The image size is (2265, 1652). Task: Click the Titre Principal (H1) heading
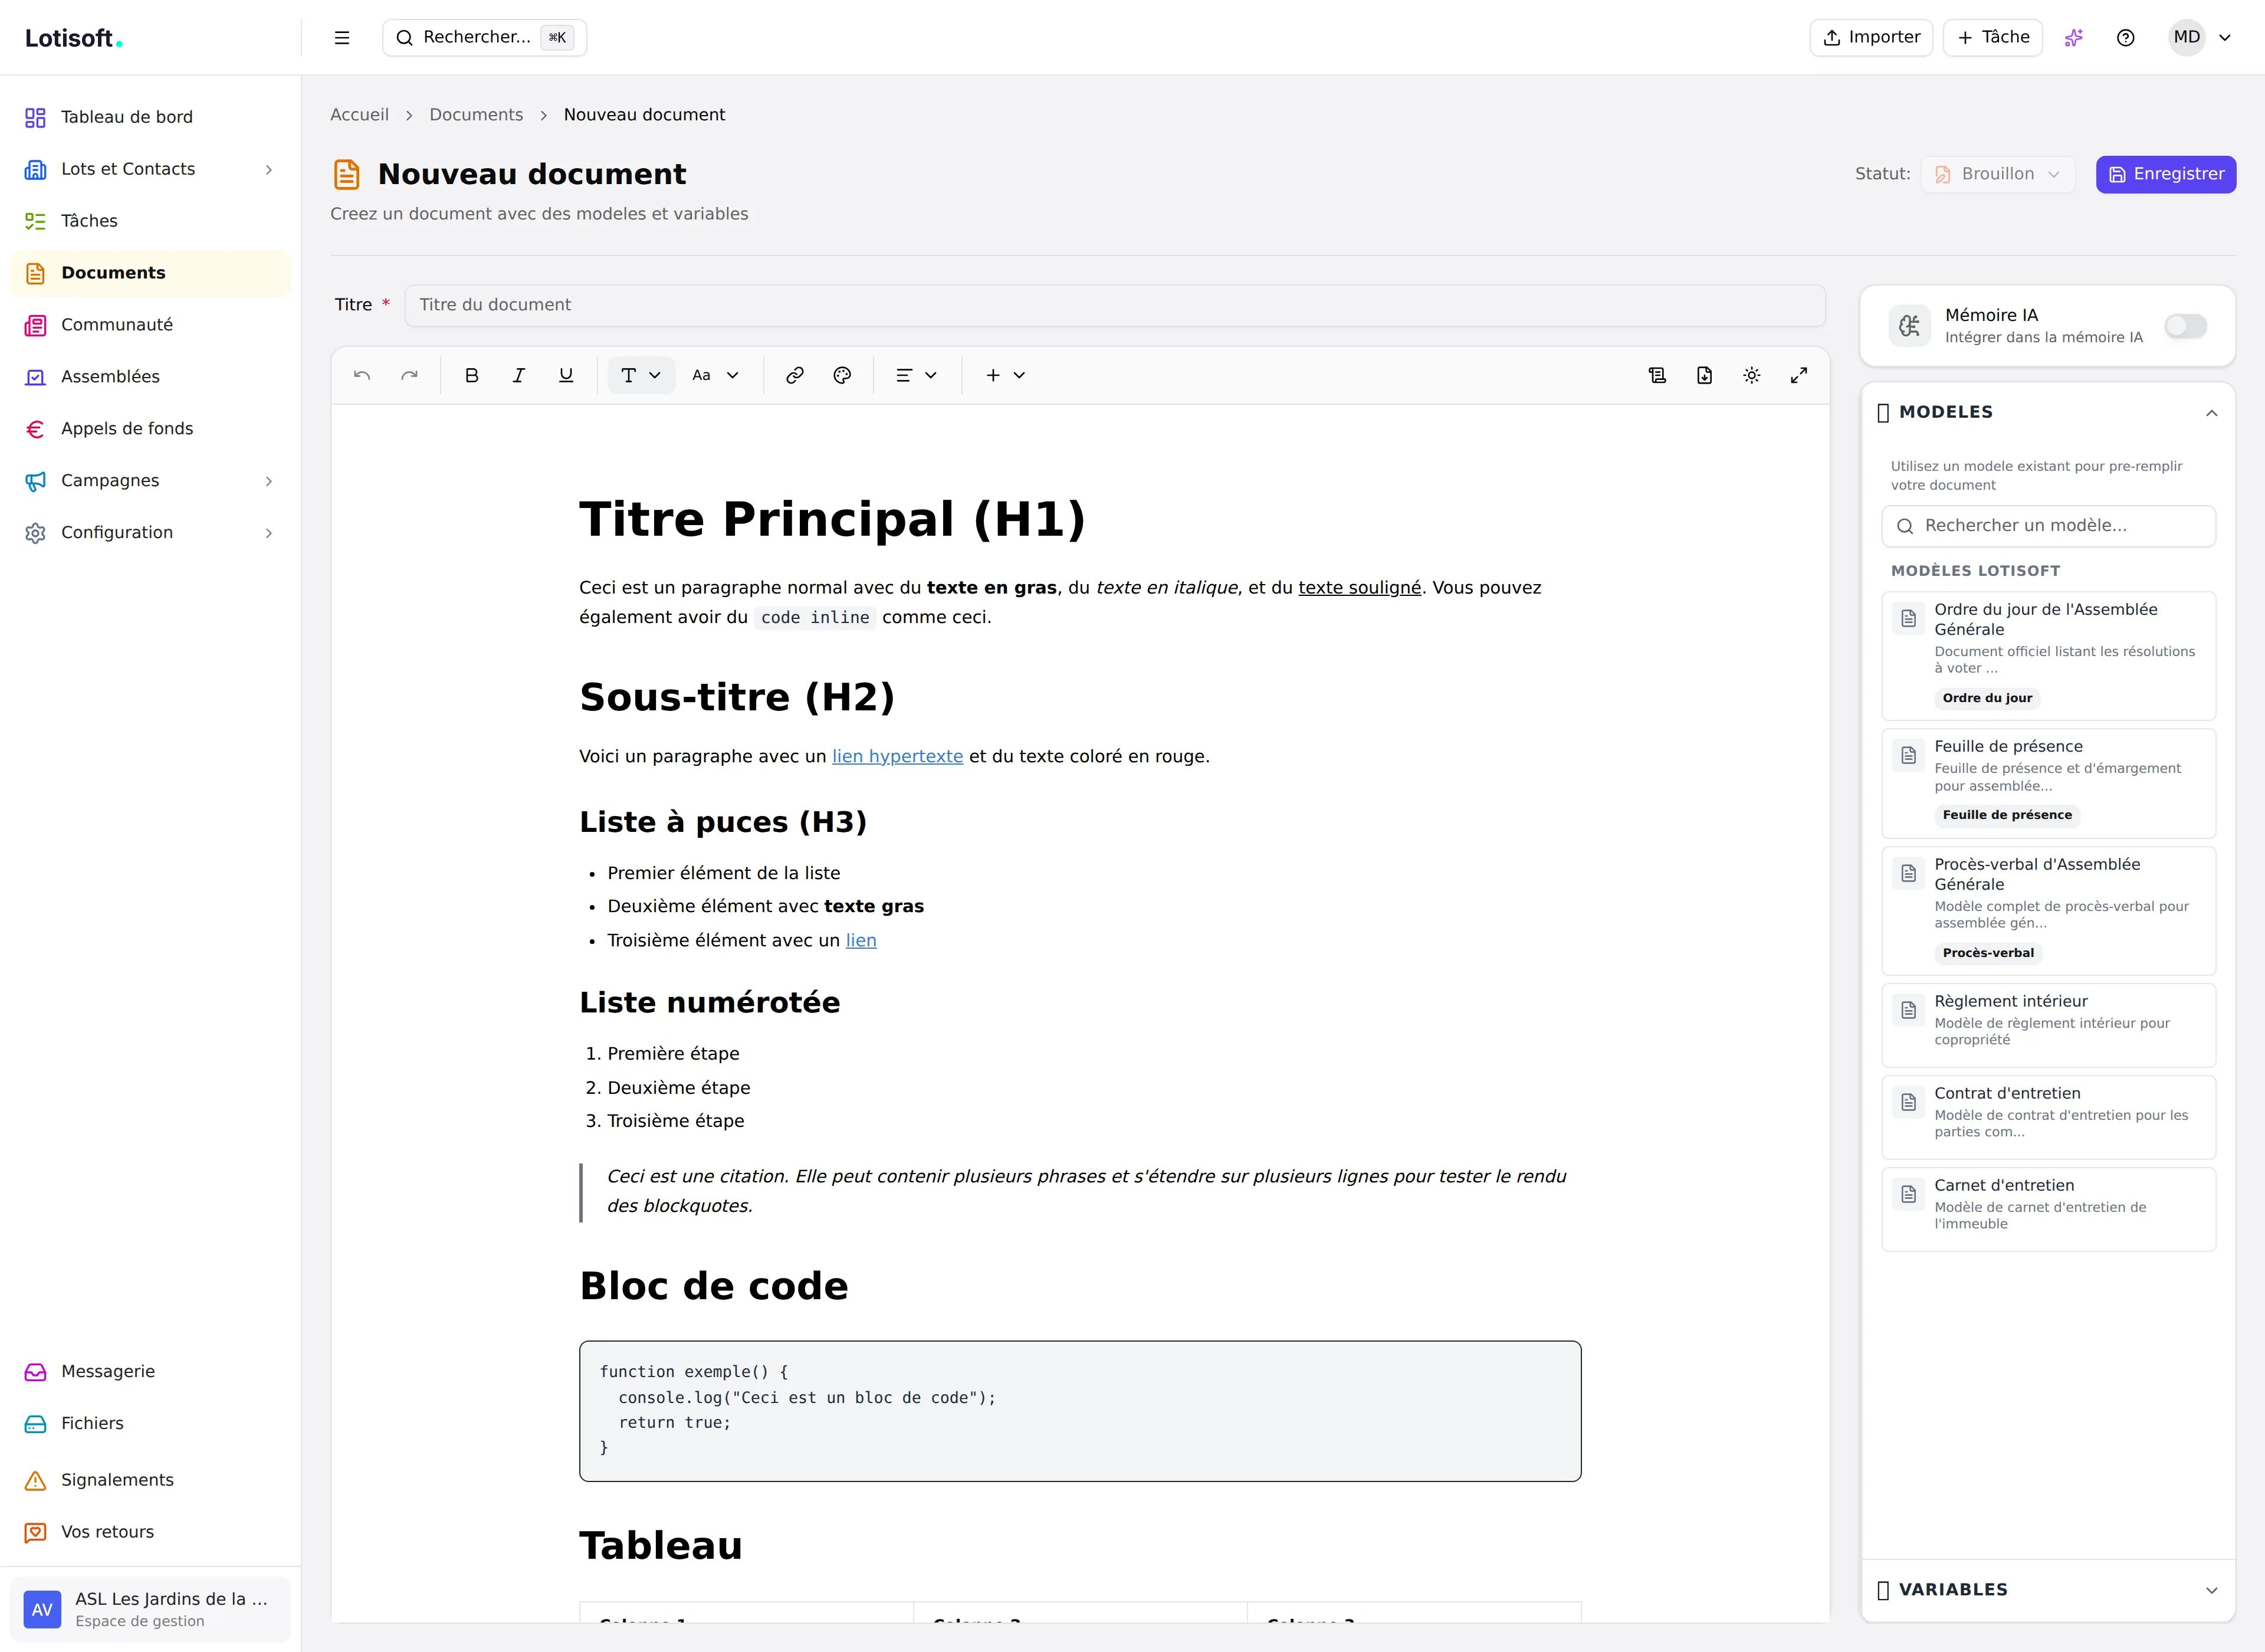click(832, 519)
